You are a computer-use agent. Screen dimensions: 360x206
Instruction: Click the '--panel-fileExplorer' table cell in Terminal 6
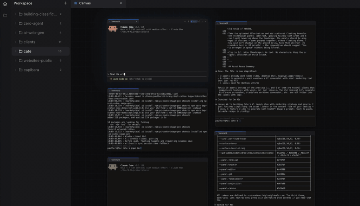pyautogui.click(x=246, y=179)
